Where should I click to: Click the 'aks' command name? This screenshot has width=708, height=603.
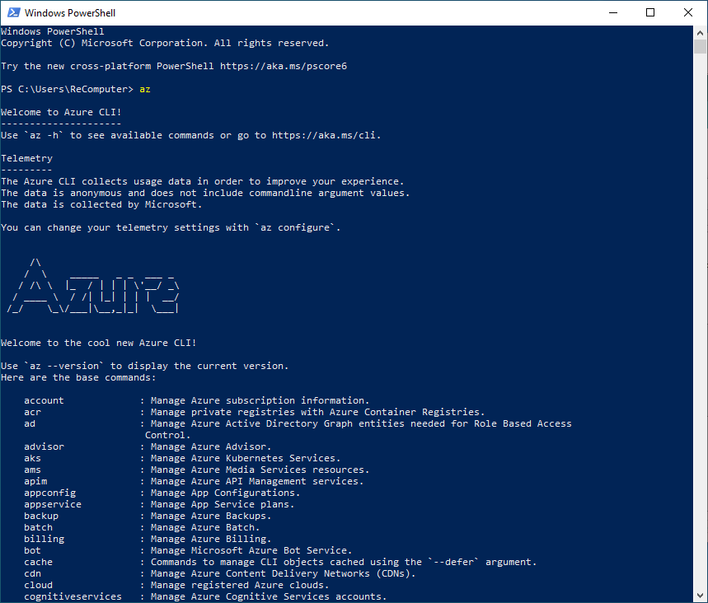pos(32,458)
